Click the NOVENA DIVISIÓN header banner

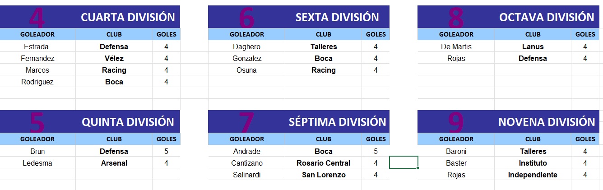click(509, 121)
